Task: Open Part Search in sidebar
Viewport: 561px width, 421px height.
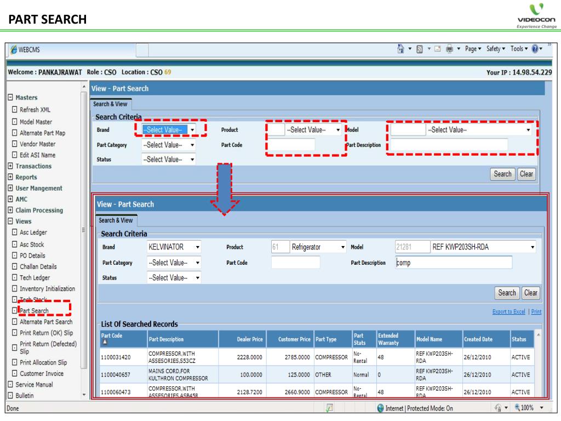Action: coord(34,311)
